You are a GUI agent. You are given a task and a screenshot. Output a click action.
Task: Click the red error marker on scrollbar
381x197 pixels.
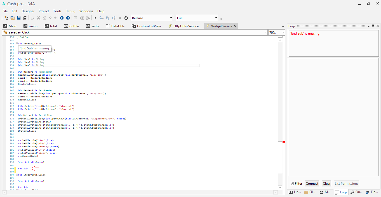[284, 142]
